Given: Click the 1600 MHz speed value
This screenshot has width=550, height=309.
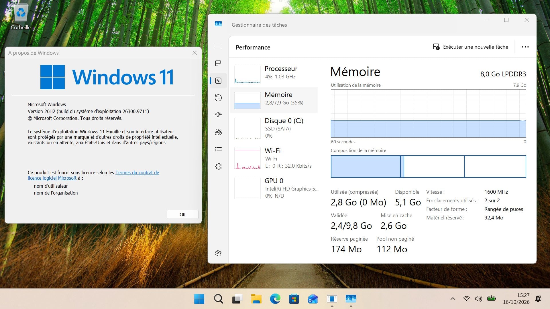Looking at the screenshot, I should (x=496, y=192).
